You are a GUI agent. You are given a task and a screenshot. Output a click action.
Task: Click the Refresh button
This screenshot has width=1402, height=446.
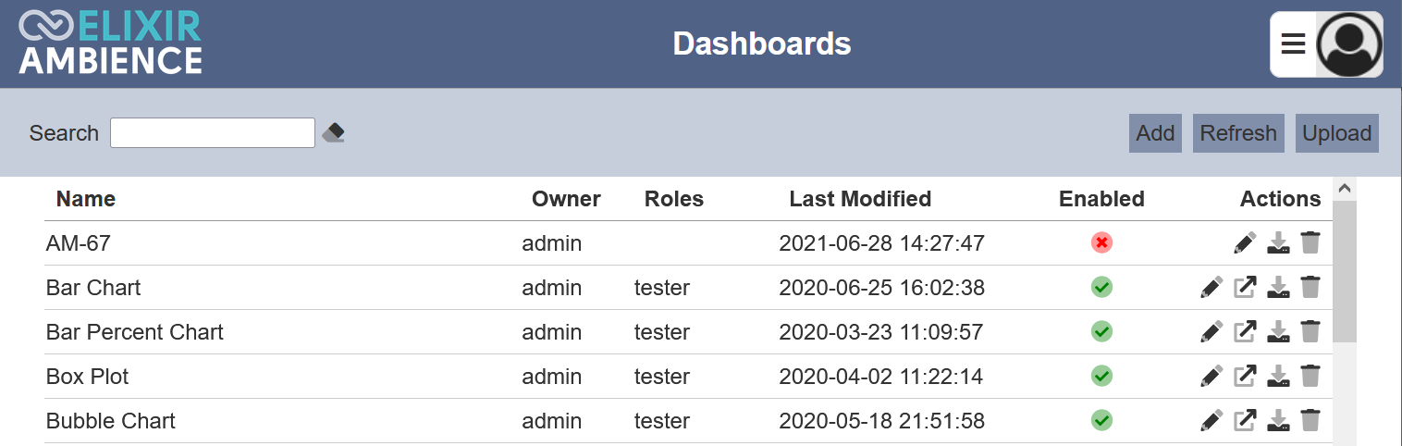tap(1238, 133)
